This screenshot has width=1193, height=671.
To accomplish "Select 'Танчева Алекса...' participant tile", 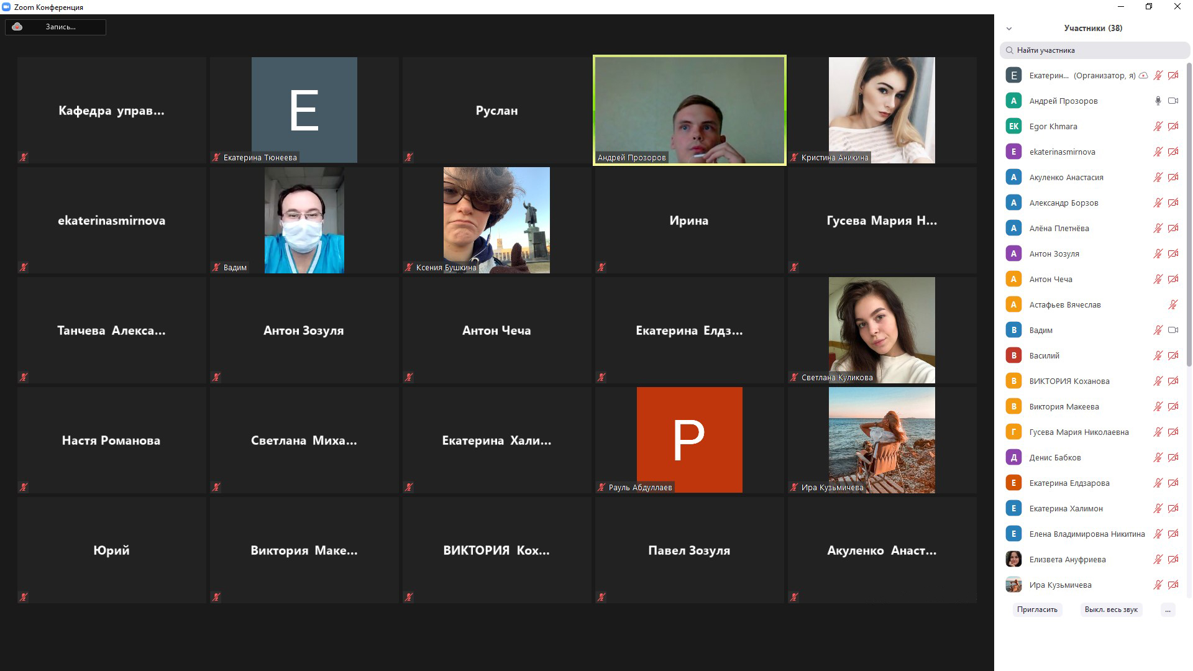I will pos(111,330).
